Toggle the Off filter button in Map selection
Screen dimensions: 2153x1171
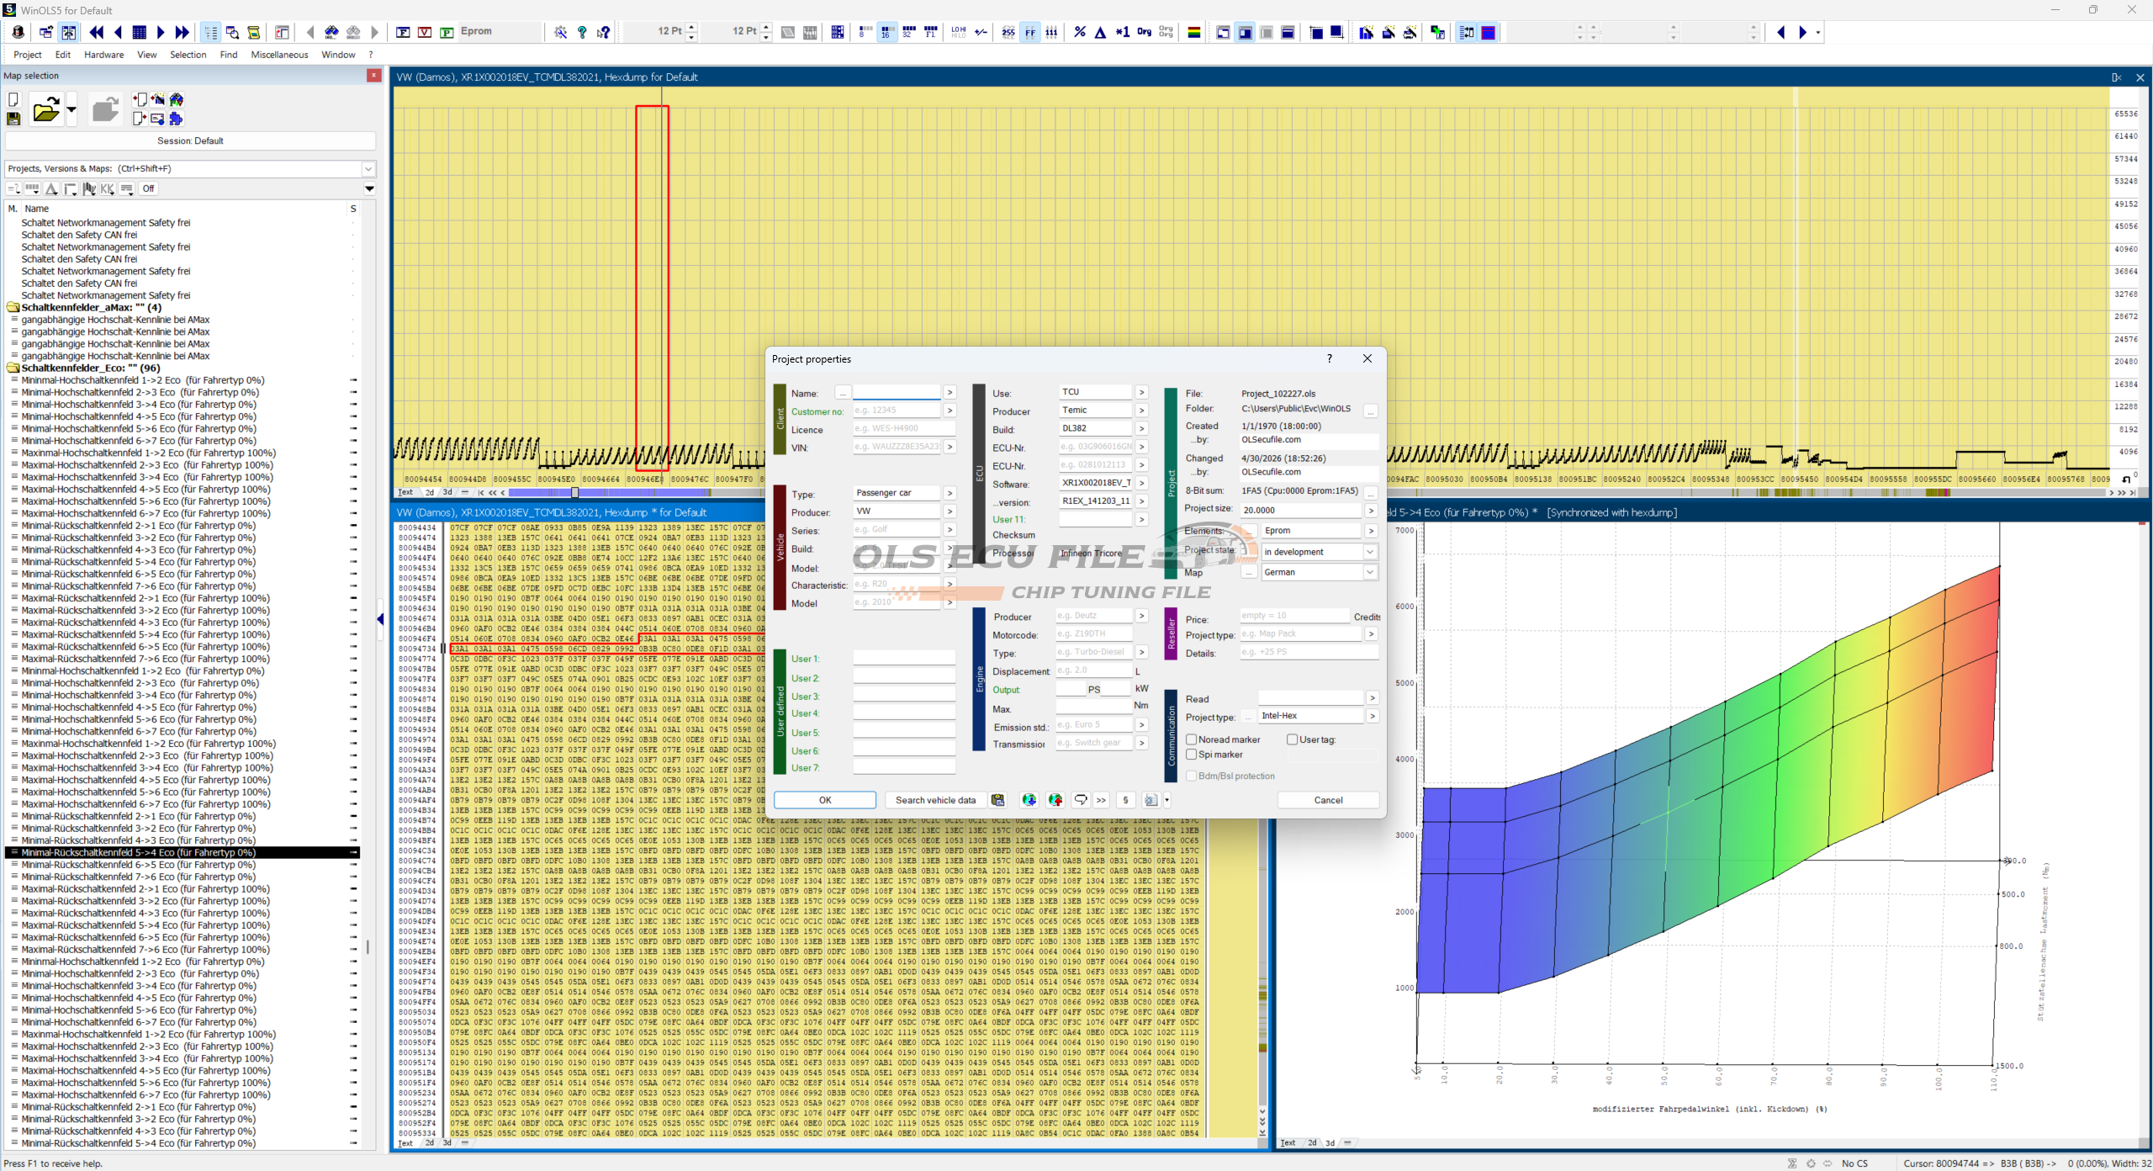tap(148, 188)
